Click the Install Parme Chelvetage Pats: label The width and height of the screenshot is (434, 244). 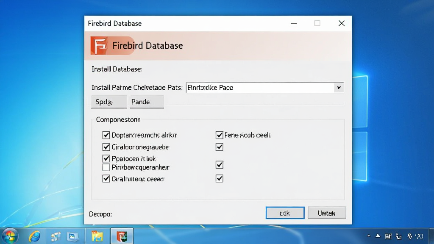(137, 88)
